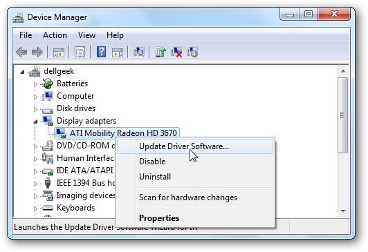Open the Action menu
The height and width of the screenshot is (252, 368).
click(x=55, y=35)
